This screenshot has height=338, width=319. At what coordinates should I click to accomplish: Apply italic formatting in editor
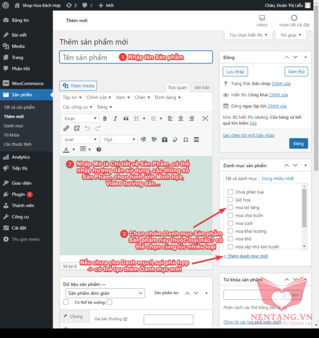click(x=114, y=118)
